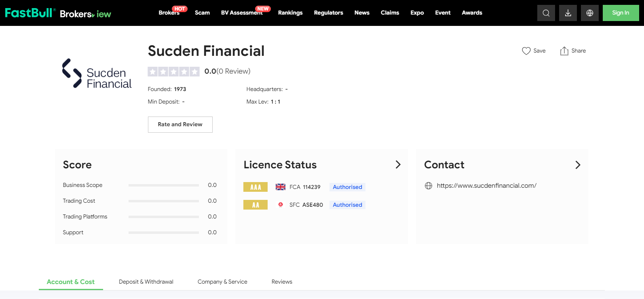Click the download icon in header
644x299 pixels.
[568, 13]
